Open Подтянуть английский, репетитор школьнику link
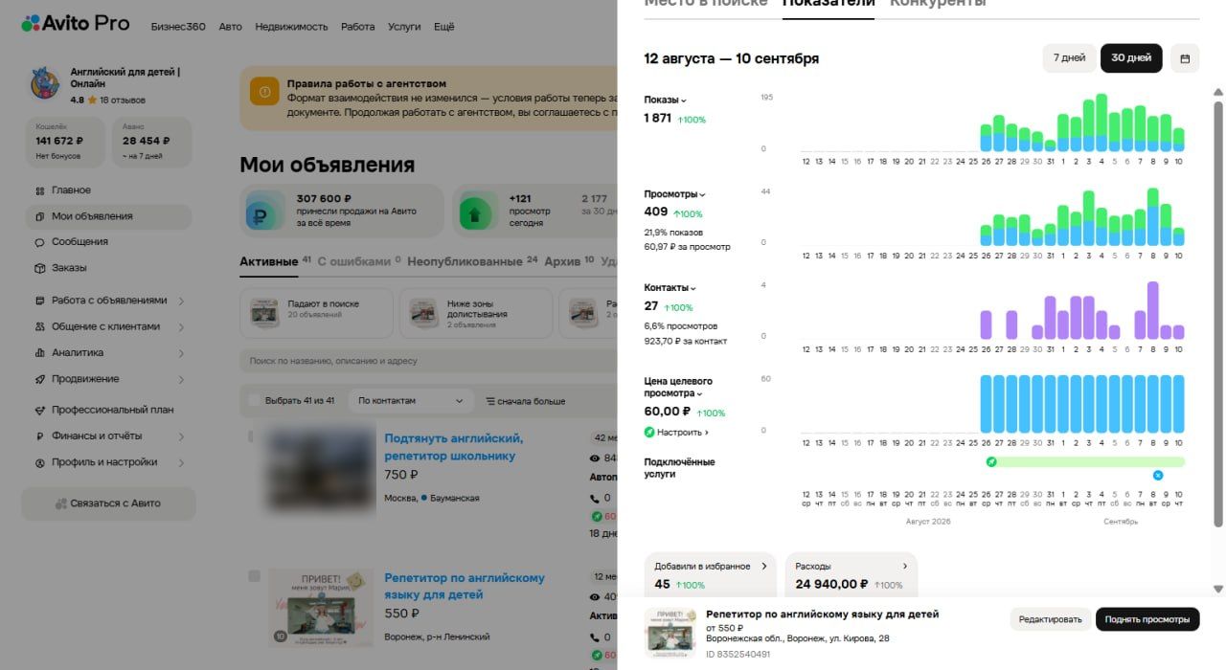The height and width of the screenshot is (670, 1226). 454,447
